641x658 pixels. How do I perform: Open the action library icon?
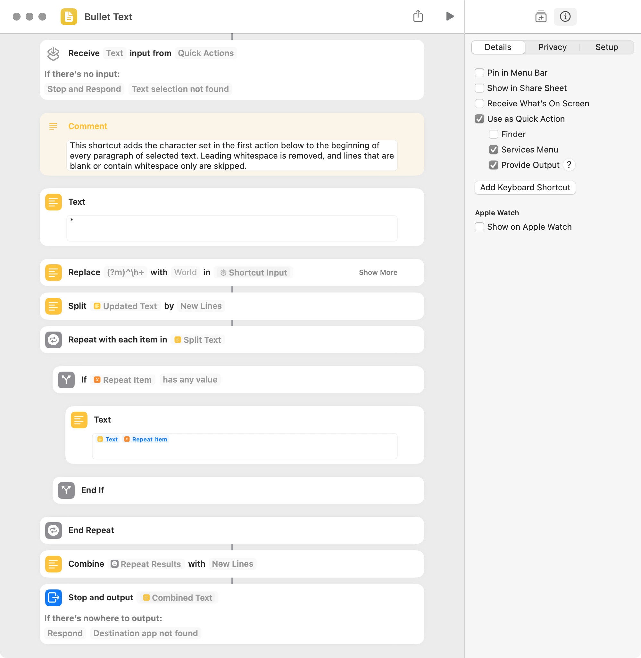coord(541,16)
